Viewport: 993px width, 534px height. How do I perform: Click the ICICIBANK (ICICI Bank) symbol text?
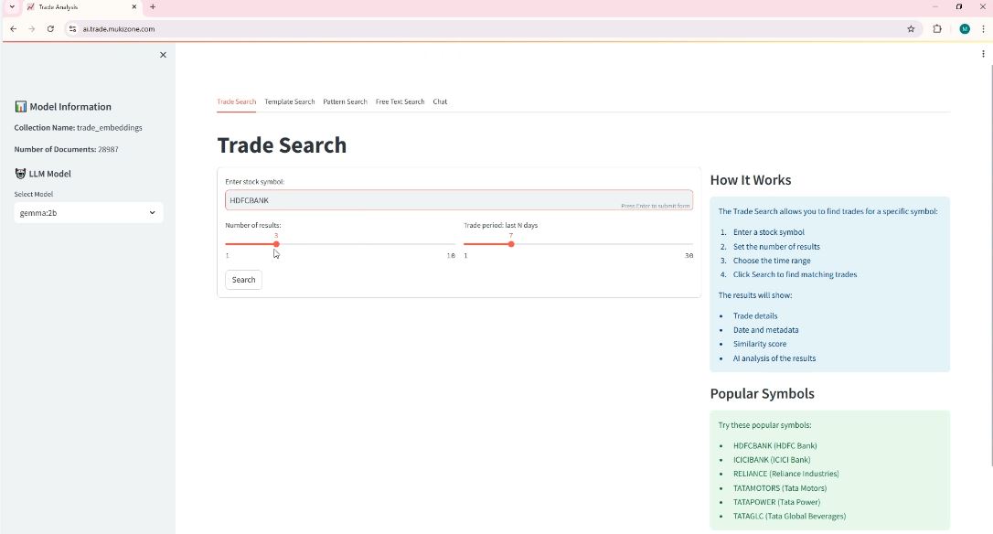(772, 460)
